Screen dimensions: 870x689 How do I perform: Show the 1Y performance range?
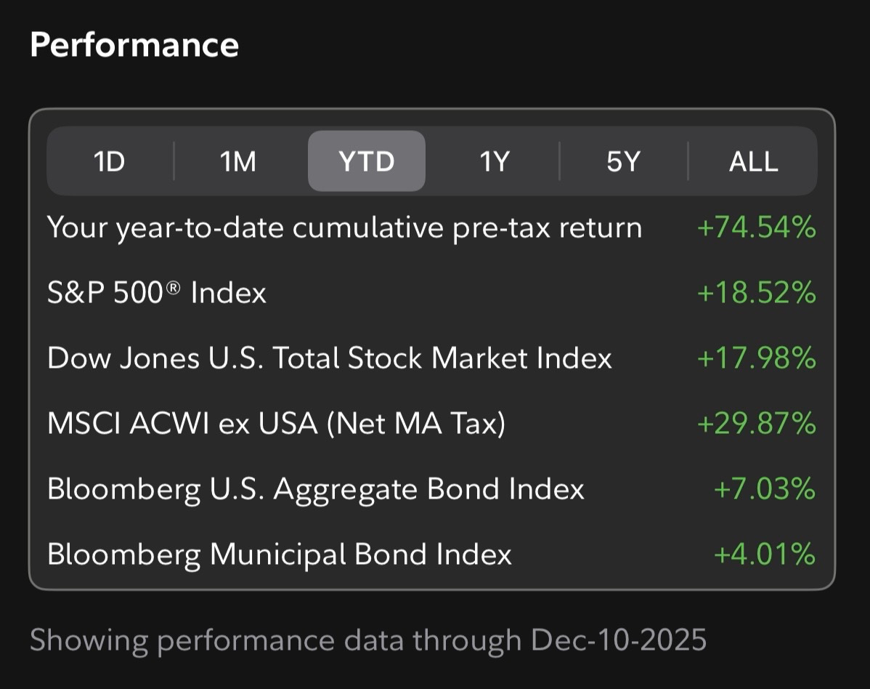tap(494, 161)
